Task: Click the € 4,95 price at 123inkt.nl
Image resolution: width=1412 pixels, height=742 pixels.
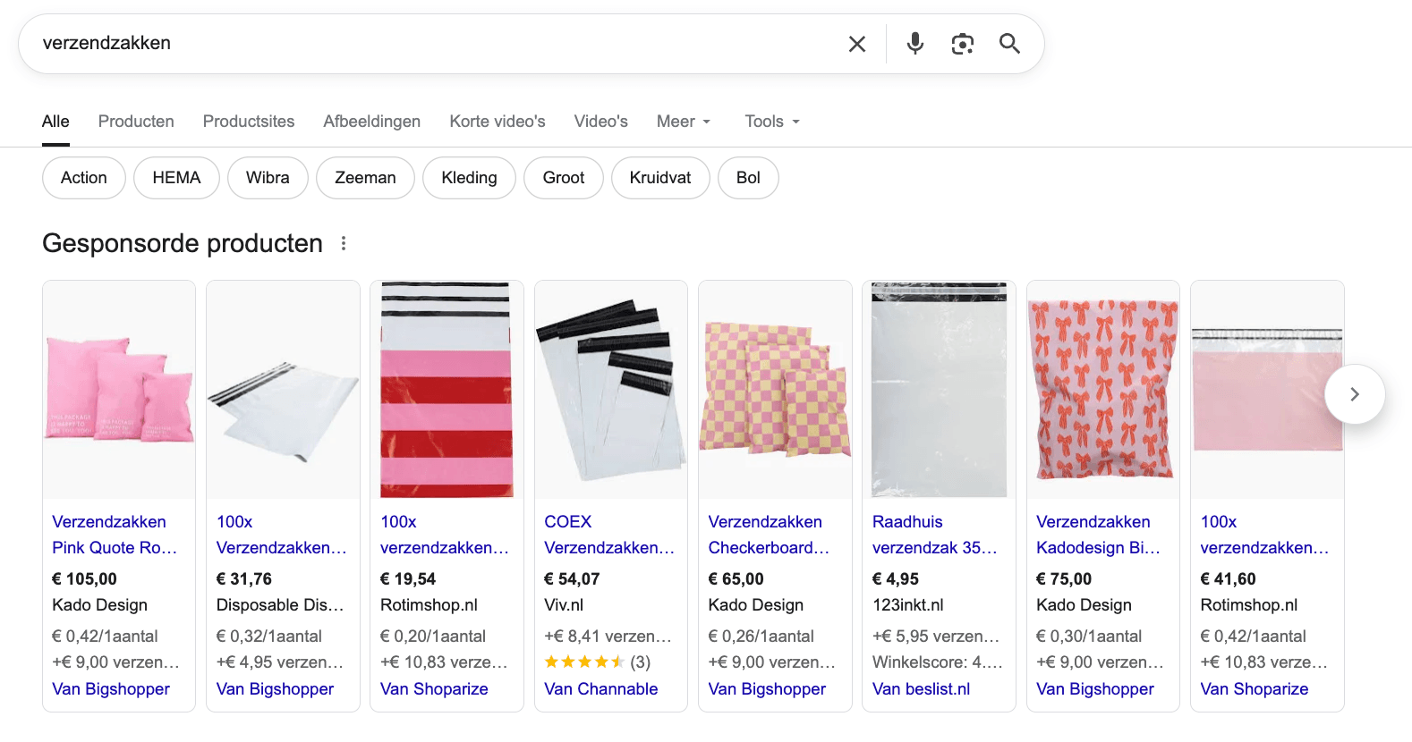Action: click(896, 579)
